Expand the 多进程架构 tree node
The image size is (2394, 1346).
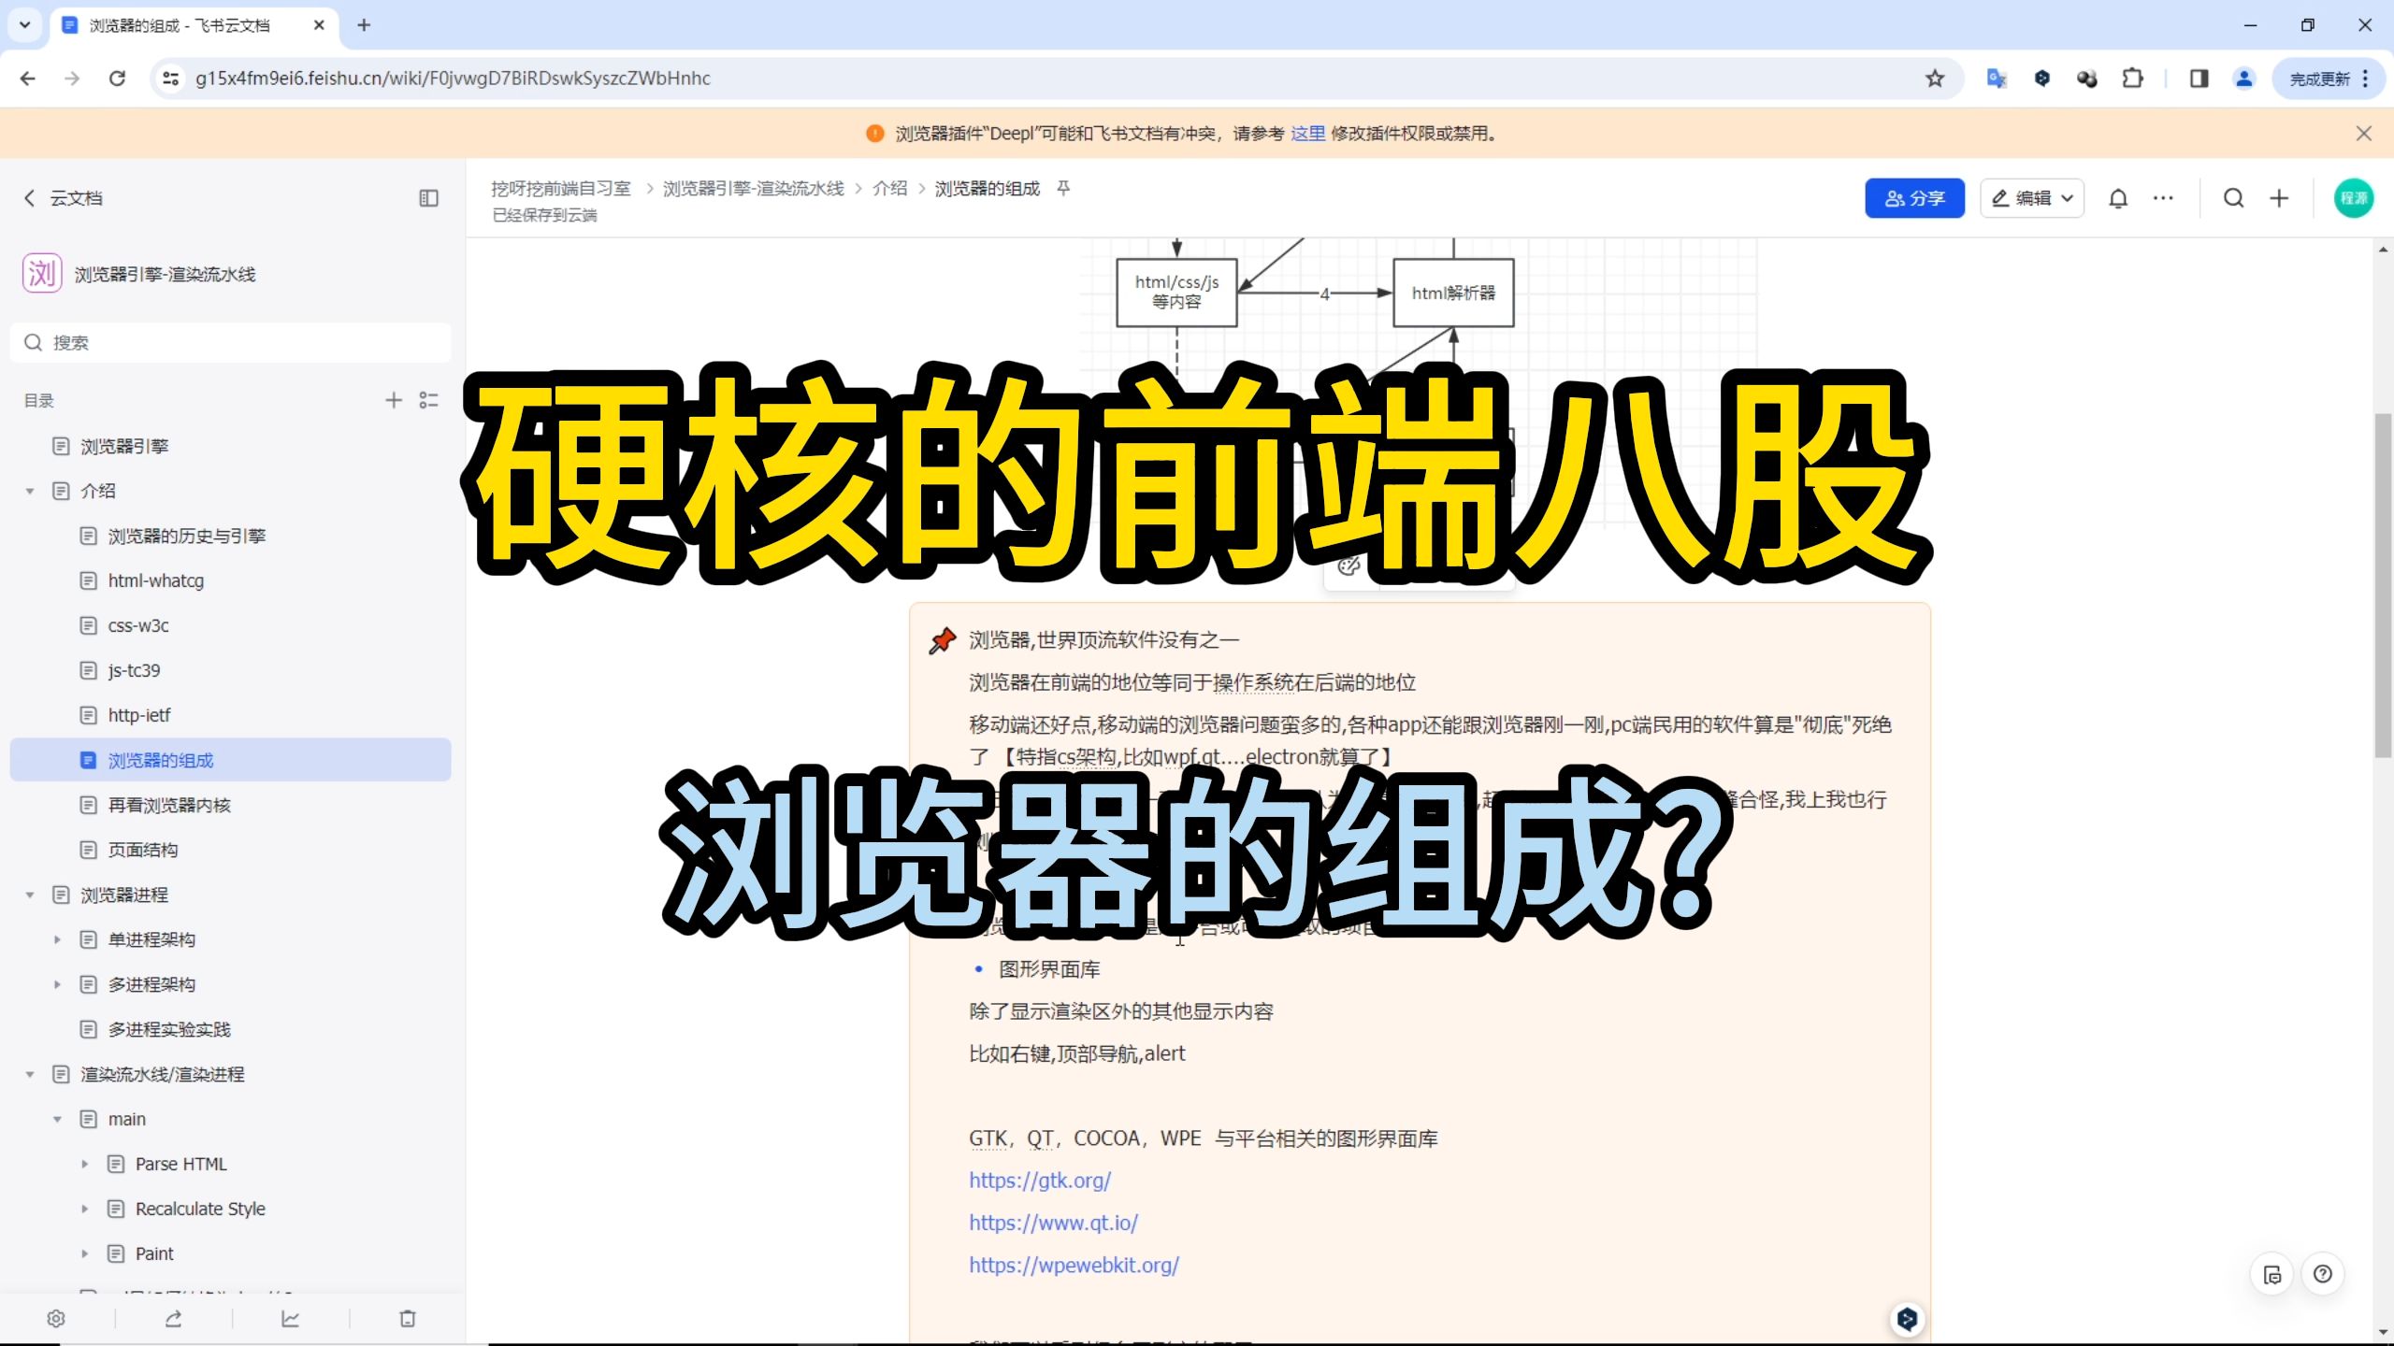point(57,984)
